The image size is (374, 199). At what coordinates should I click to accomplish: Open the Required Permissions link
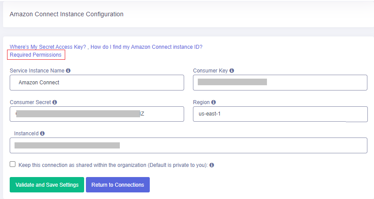point(36,55)
